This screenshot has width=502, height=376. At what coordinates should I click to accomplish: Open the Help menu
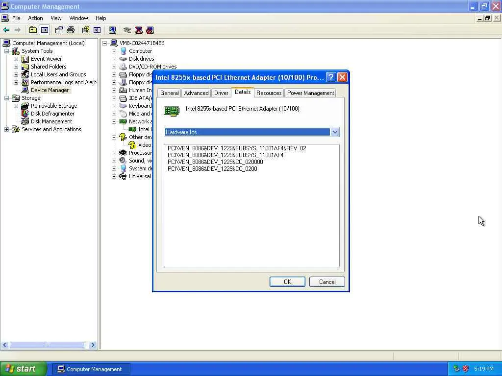point(100,18)
